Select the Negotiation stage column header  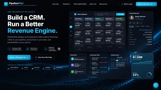click(x=110, y=19)
